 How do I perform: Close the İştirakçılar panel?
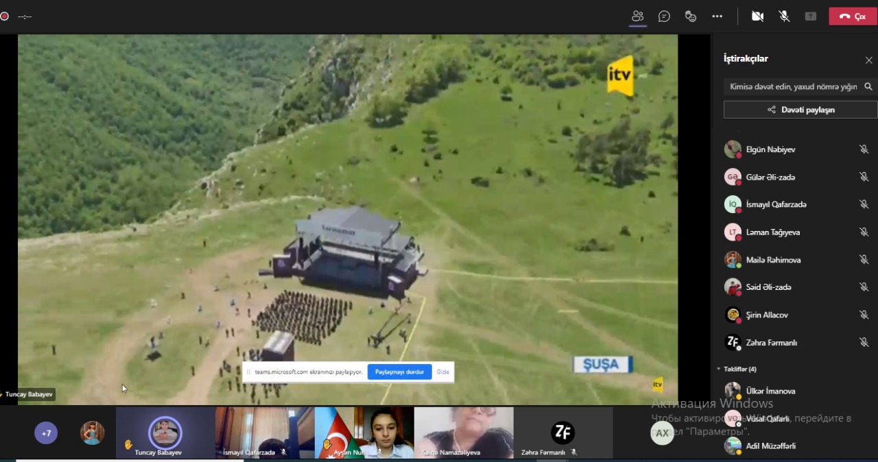click(x=868, y=60)
